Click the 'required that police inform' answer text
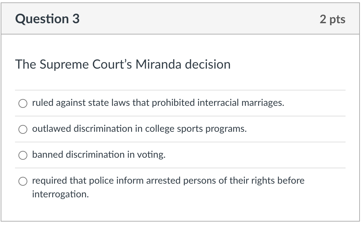The image size is (364, 226). [x=168, y=187]
